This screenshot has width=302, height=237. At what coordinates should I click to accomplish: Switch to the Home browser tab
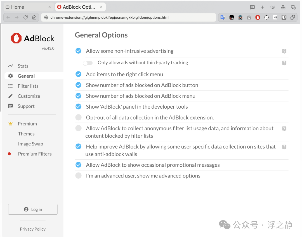(29, 7)
